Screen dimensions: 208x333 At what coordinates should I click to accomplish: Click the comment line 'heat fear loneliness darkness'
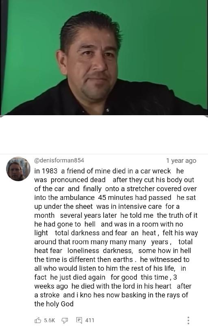[113, 251]
